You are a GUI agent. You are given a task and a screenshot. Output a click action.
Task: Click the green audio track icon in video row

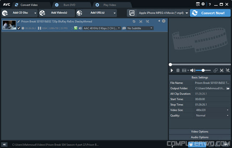[x=76, y=28]
